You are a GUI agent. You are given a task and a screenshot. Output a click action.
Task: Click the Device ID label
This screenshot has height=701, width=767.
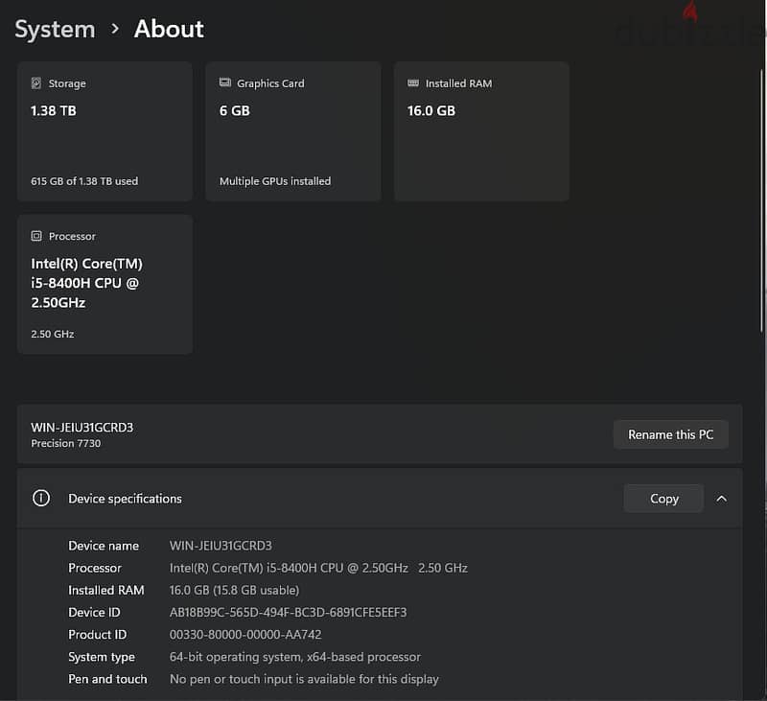click(94, 613)
